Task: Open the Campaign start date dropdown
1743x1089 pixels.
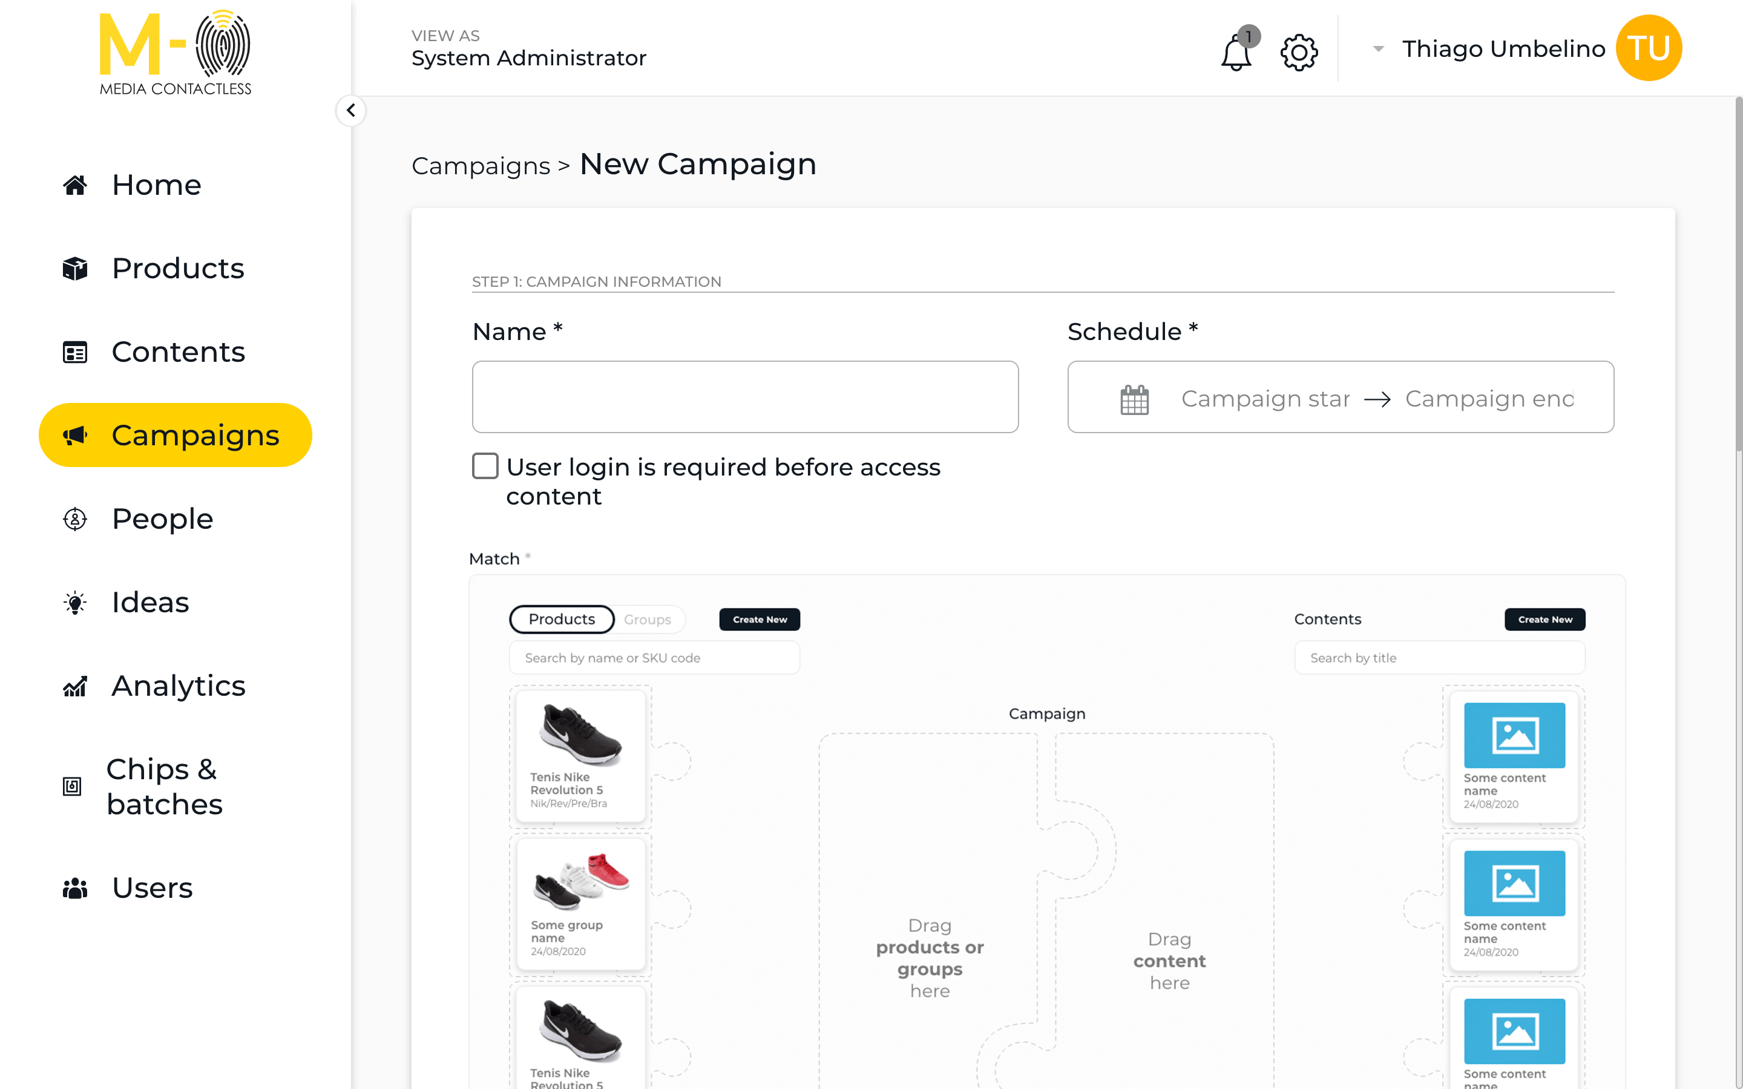Action: click(1265, 398)
